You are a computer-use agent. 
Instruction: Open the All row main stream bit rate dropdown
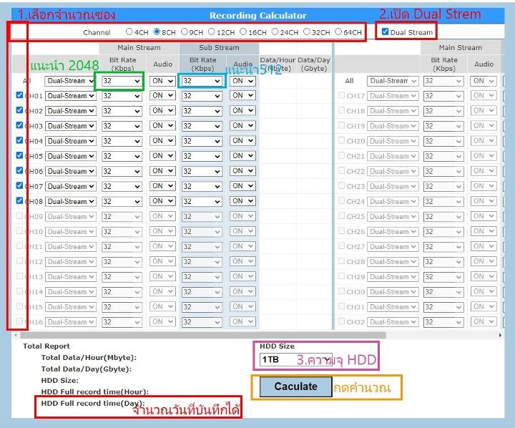(122, 82)
